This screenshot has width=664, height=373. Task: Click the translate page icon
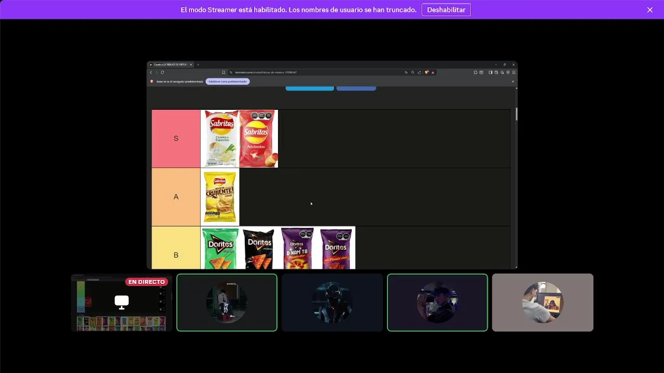click(x=406, y=73)
